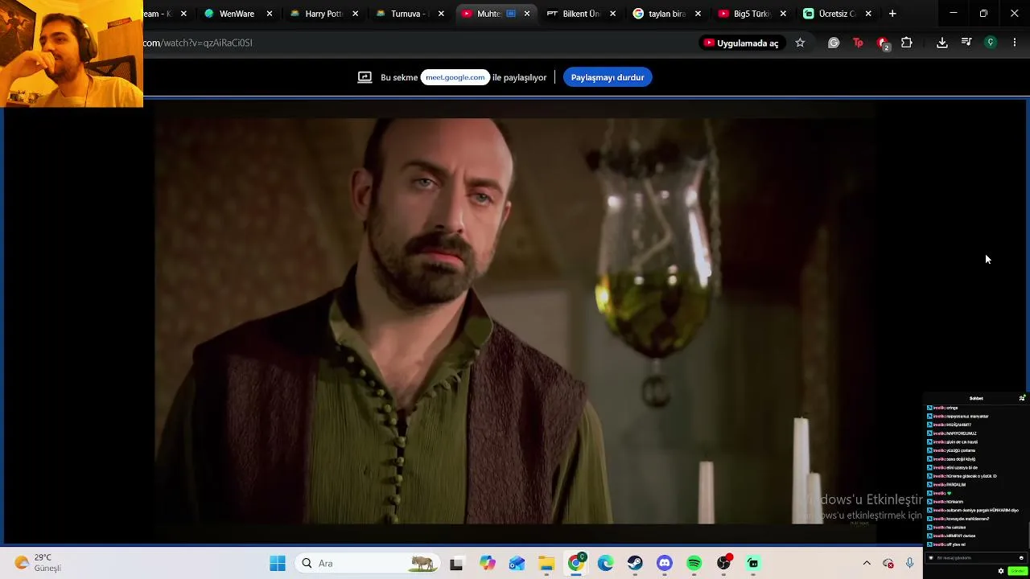Open Microsoft Edge from the taskbar
1030x579 pixels.
click(x=605, y=564)
